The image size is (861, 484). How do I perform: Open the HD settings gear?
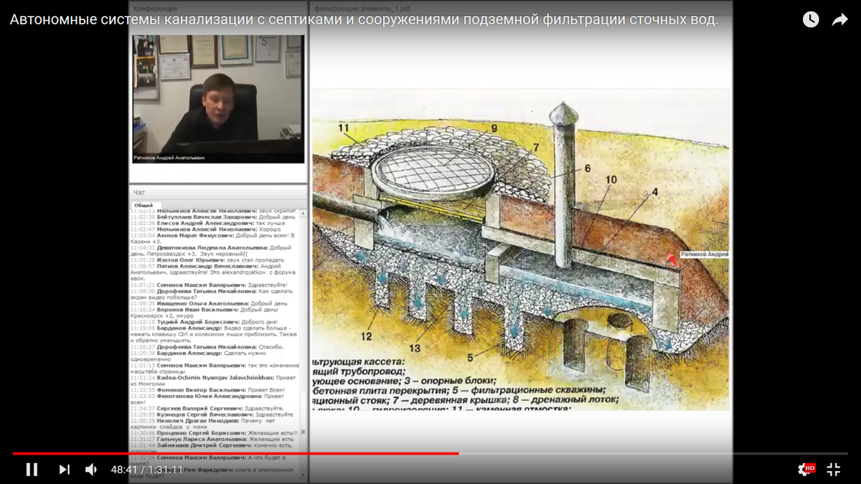[x=806, y=470]
